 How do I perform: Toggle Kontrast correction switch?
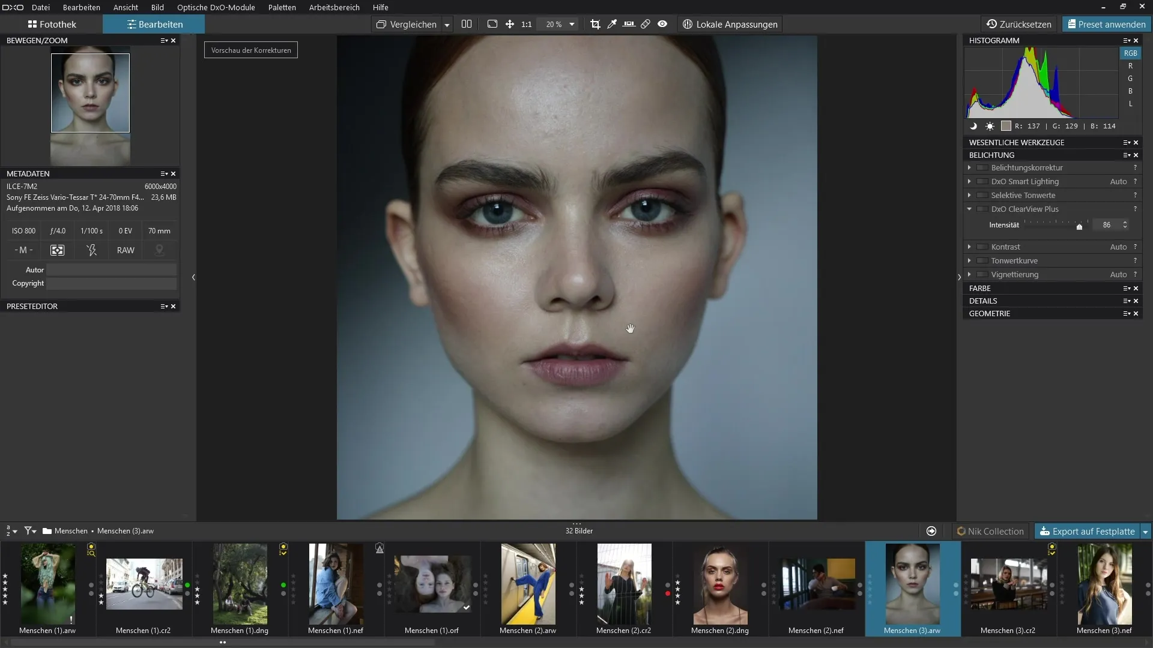pos(982,247)
